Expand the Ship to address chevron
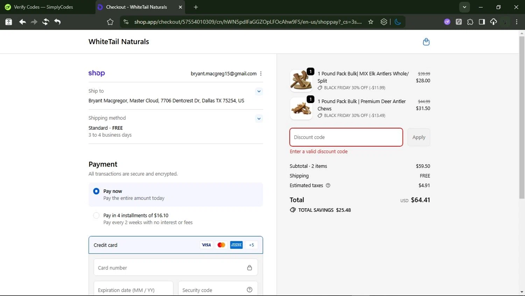 (x=259, y=92)
